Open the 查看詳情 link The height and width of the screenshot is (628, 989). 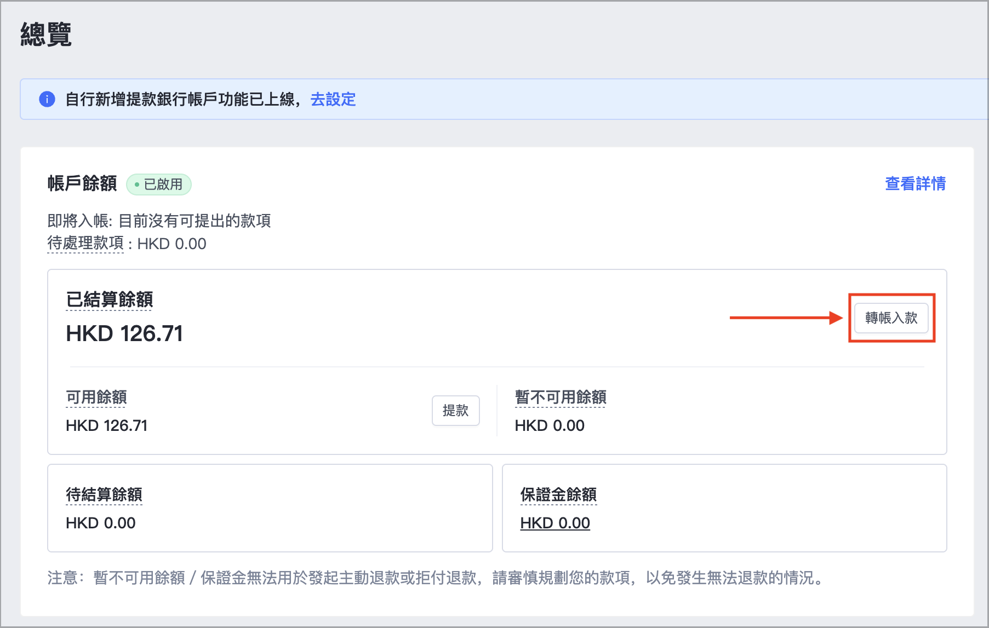point(915,183)
